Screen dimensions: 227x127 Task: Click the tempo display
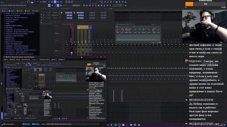[44, 2]
